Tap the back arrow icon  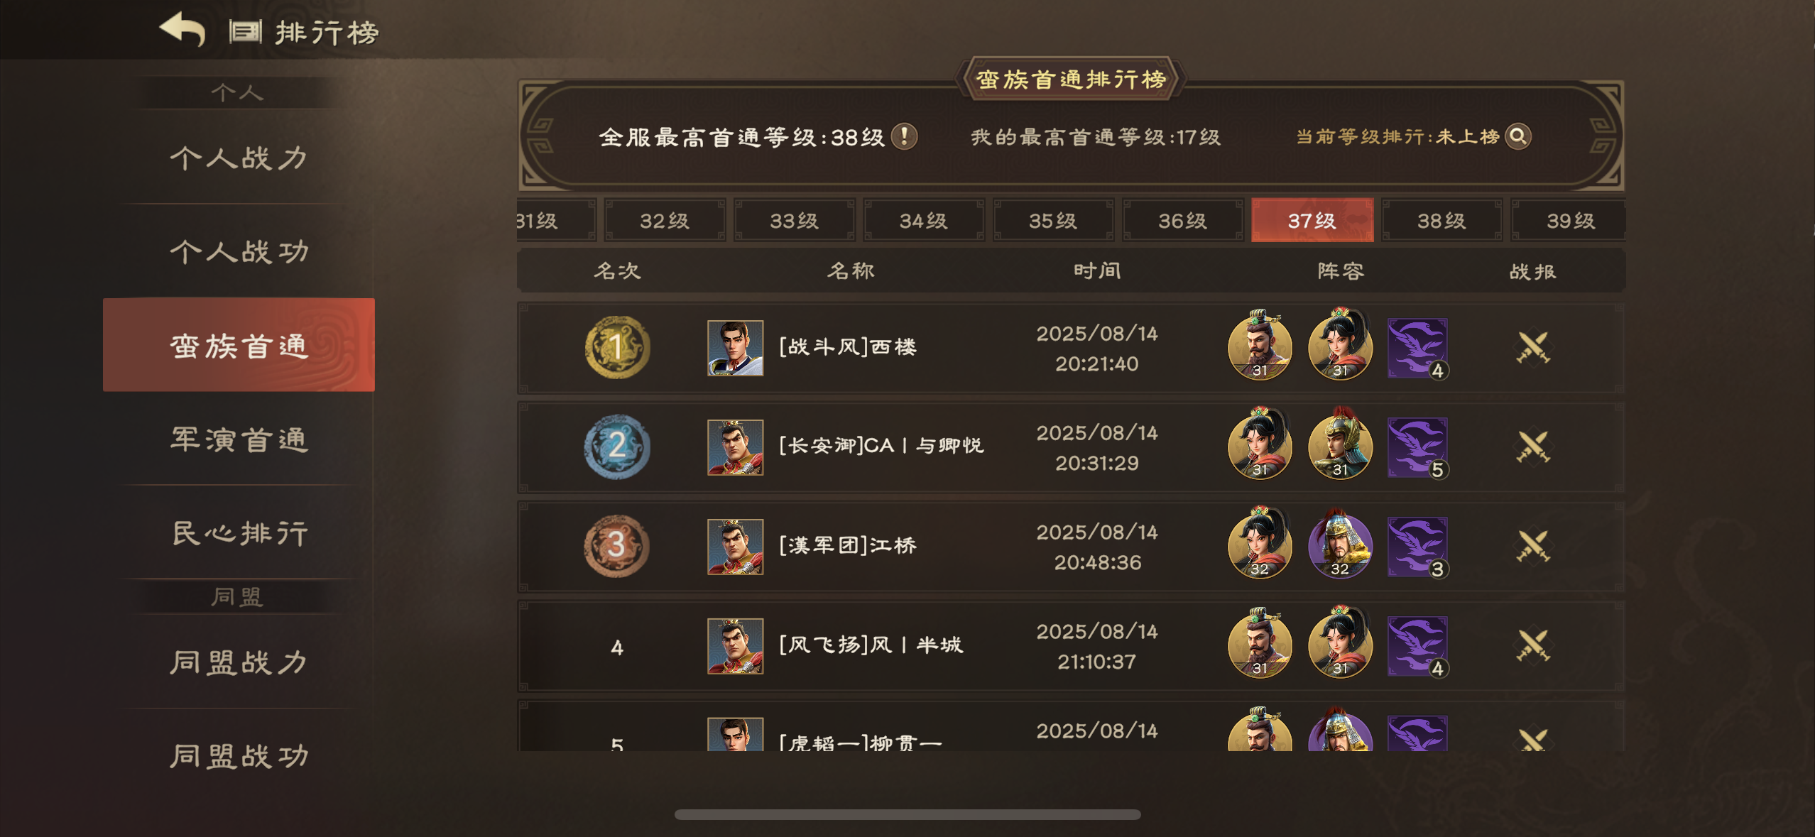click(182, 31)
